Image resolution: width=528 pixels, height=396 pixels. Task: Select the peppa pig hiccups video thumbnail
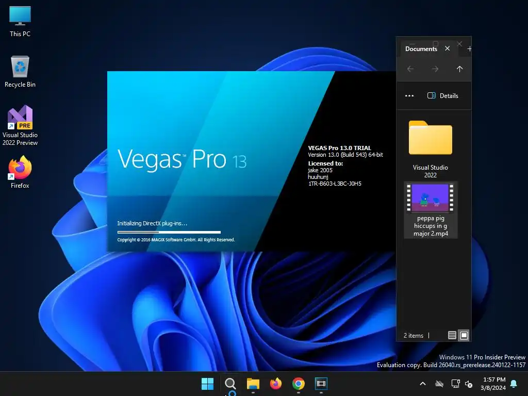(431, 197)
